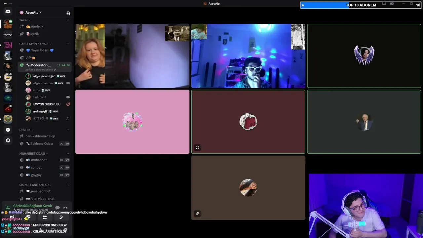
Task: Open the genel-sohbet text channel
Action: coord(45,191)
